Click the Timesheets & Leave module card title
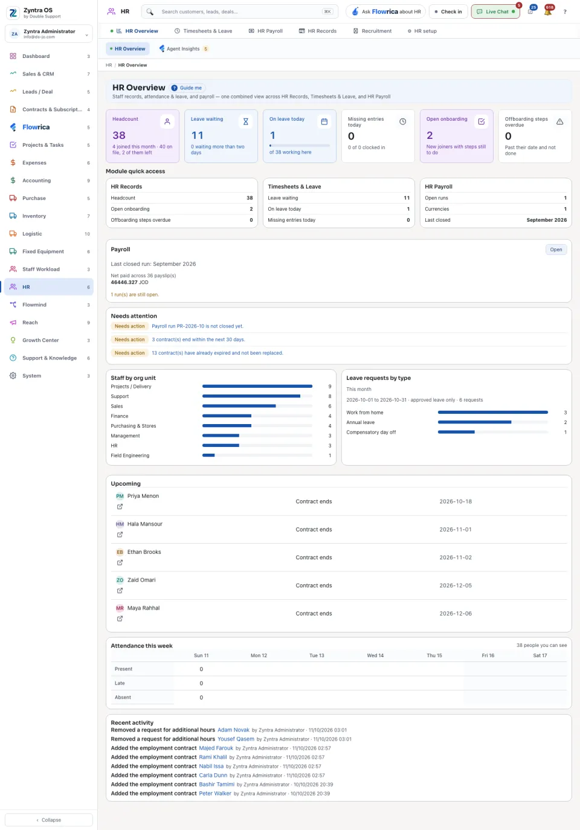 click(294, 187)
